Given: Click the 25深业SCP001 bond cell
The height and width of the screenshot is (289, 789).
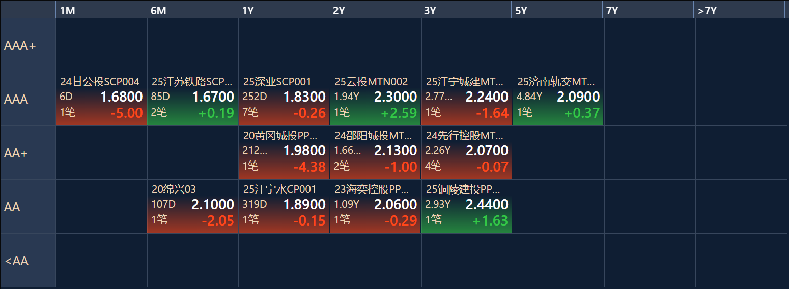Looking at the screenshot, I should 284,99.
